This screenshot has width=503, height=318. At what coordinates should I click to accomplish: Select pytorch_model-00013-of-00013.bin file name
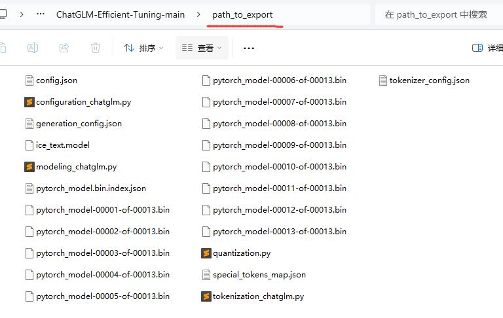tap(280, 232)
